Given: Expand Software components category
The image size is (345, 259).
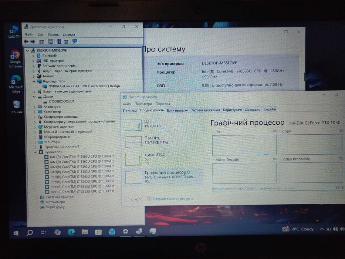Looking at the screenshot, I should pyautogui.click(x=33, y=66).
